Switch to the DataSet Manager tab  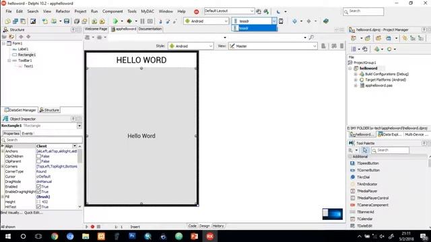click(20, 110)
